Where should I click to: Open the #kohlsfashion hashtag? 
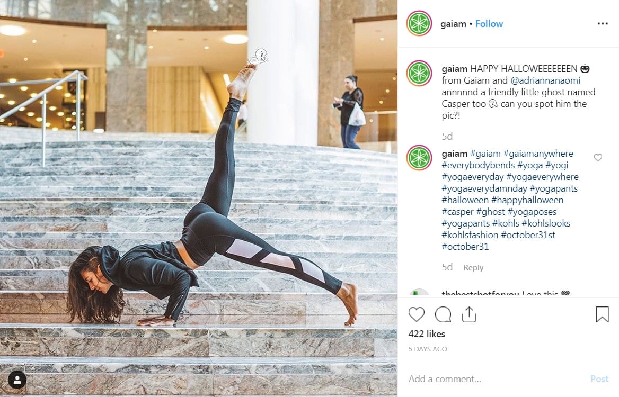pyautogui.click(x=470, y=235)
